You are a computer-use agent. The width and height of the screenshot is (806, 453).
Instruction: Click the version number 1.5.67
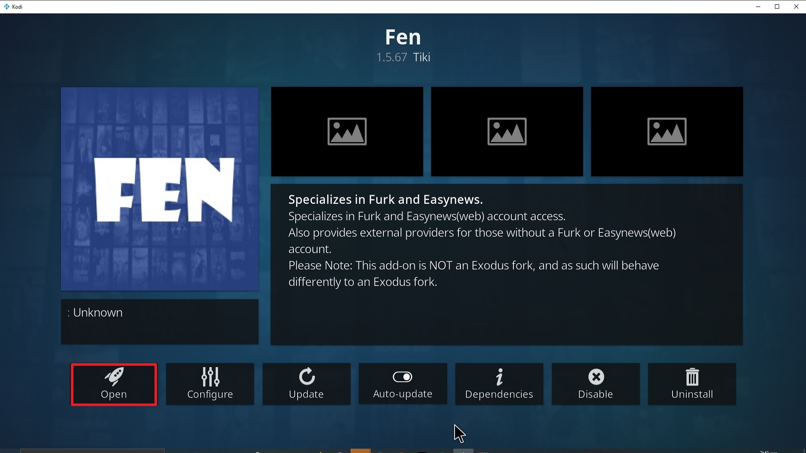click(x=392, y=57)
